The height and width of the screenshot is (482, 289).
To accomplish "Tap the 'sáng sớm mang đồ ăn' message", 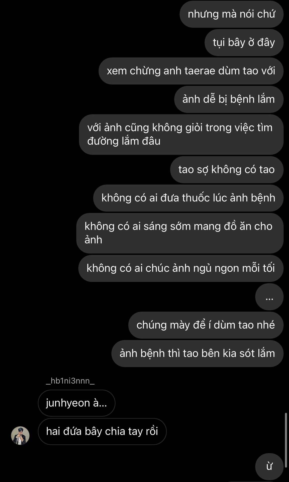I will [x=180, y=233].
